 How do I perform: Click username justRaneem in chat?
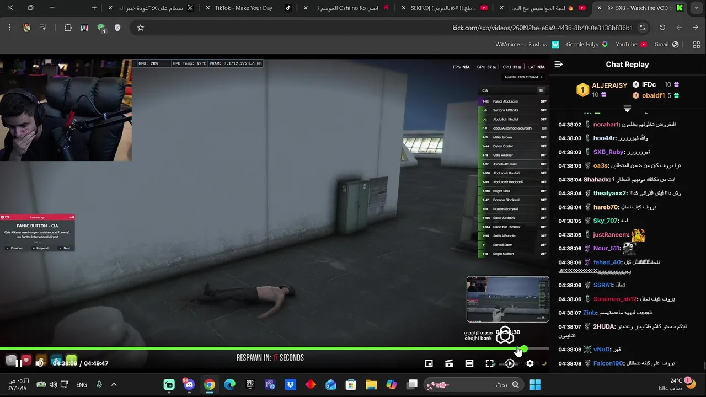(611, 235)
